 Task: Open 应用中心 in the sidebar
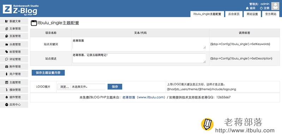click(x=14, y=104)
